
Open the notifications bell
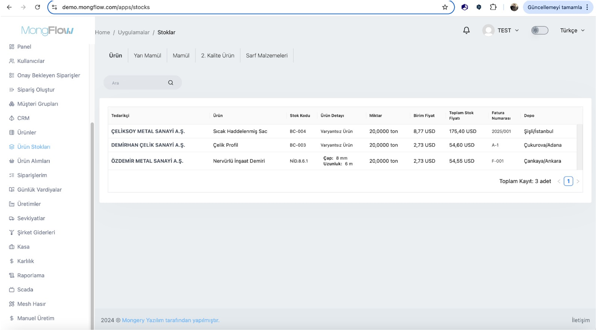coord(466,30)
